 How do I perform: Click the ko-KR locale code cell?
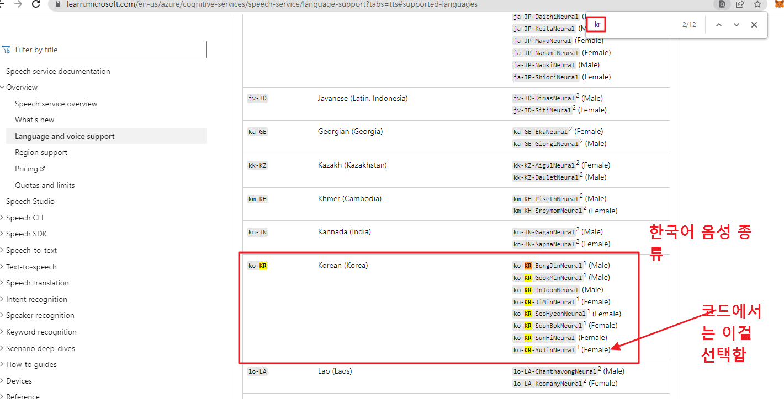258,266
